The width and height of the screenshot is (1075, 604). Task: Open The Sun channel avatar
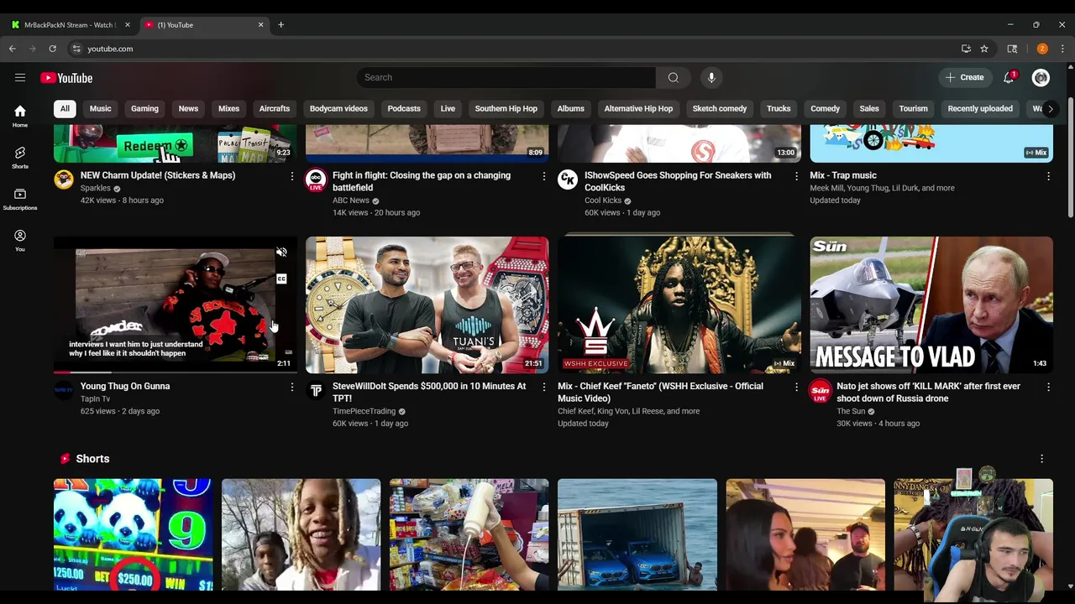[820, 389]
